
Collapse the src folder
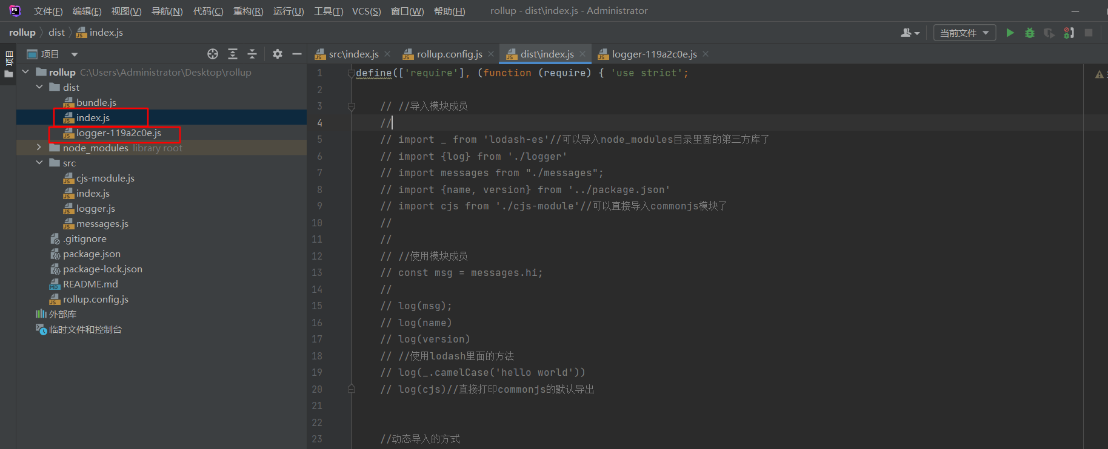click(39, 163)
